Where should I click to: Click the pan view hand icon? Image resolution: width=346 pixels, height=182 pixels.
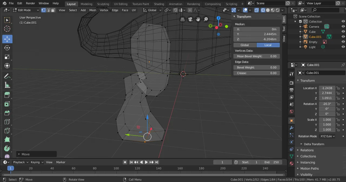point(198,19)
